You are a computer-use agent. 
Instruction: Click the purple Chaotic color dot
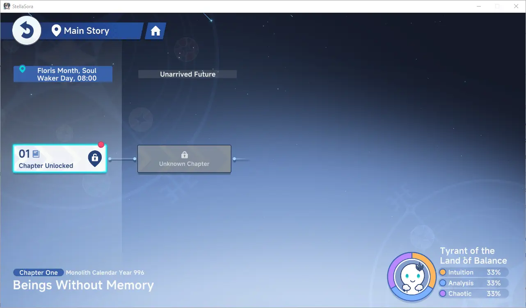443,294
